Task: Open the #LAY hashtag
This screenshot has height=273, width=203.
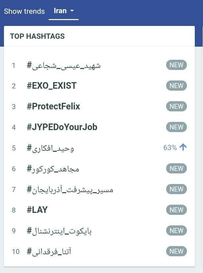Action: [37, 210]
